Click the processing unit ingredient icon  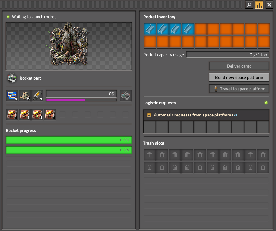pos(12,95)
